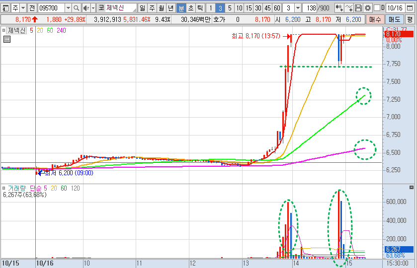The image size is (417, 268).
Task: Set interval to 5 minutes
Action: tap(230, 8)
